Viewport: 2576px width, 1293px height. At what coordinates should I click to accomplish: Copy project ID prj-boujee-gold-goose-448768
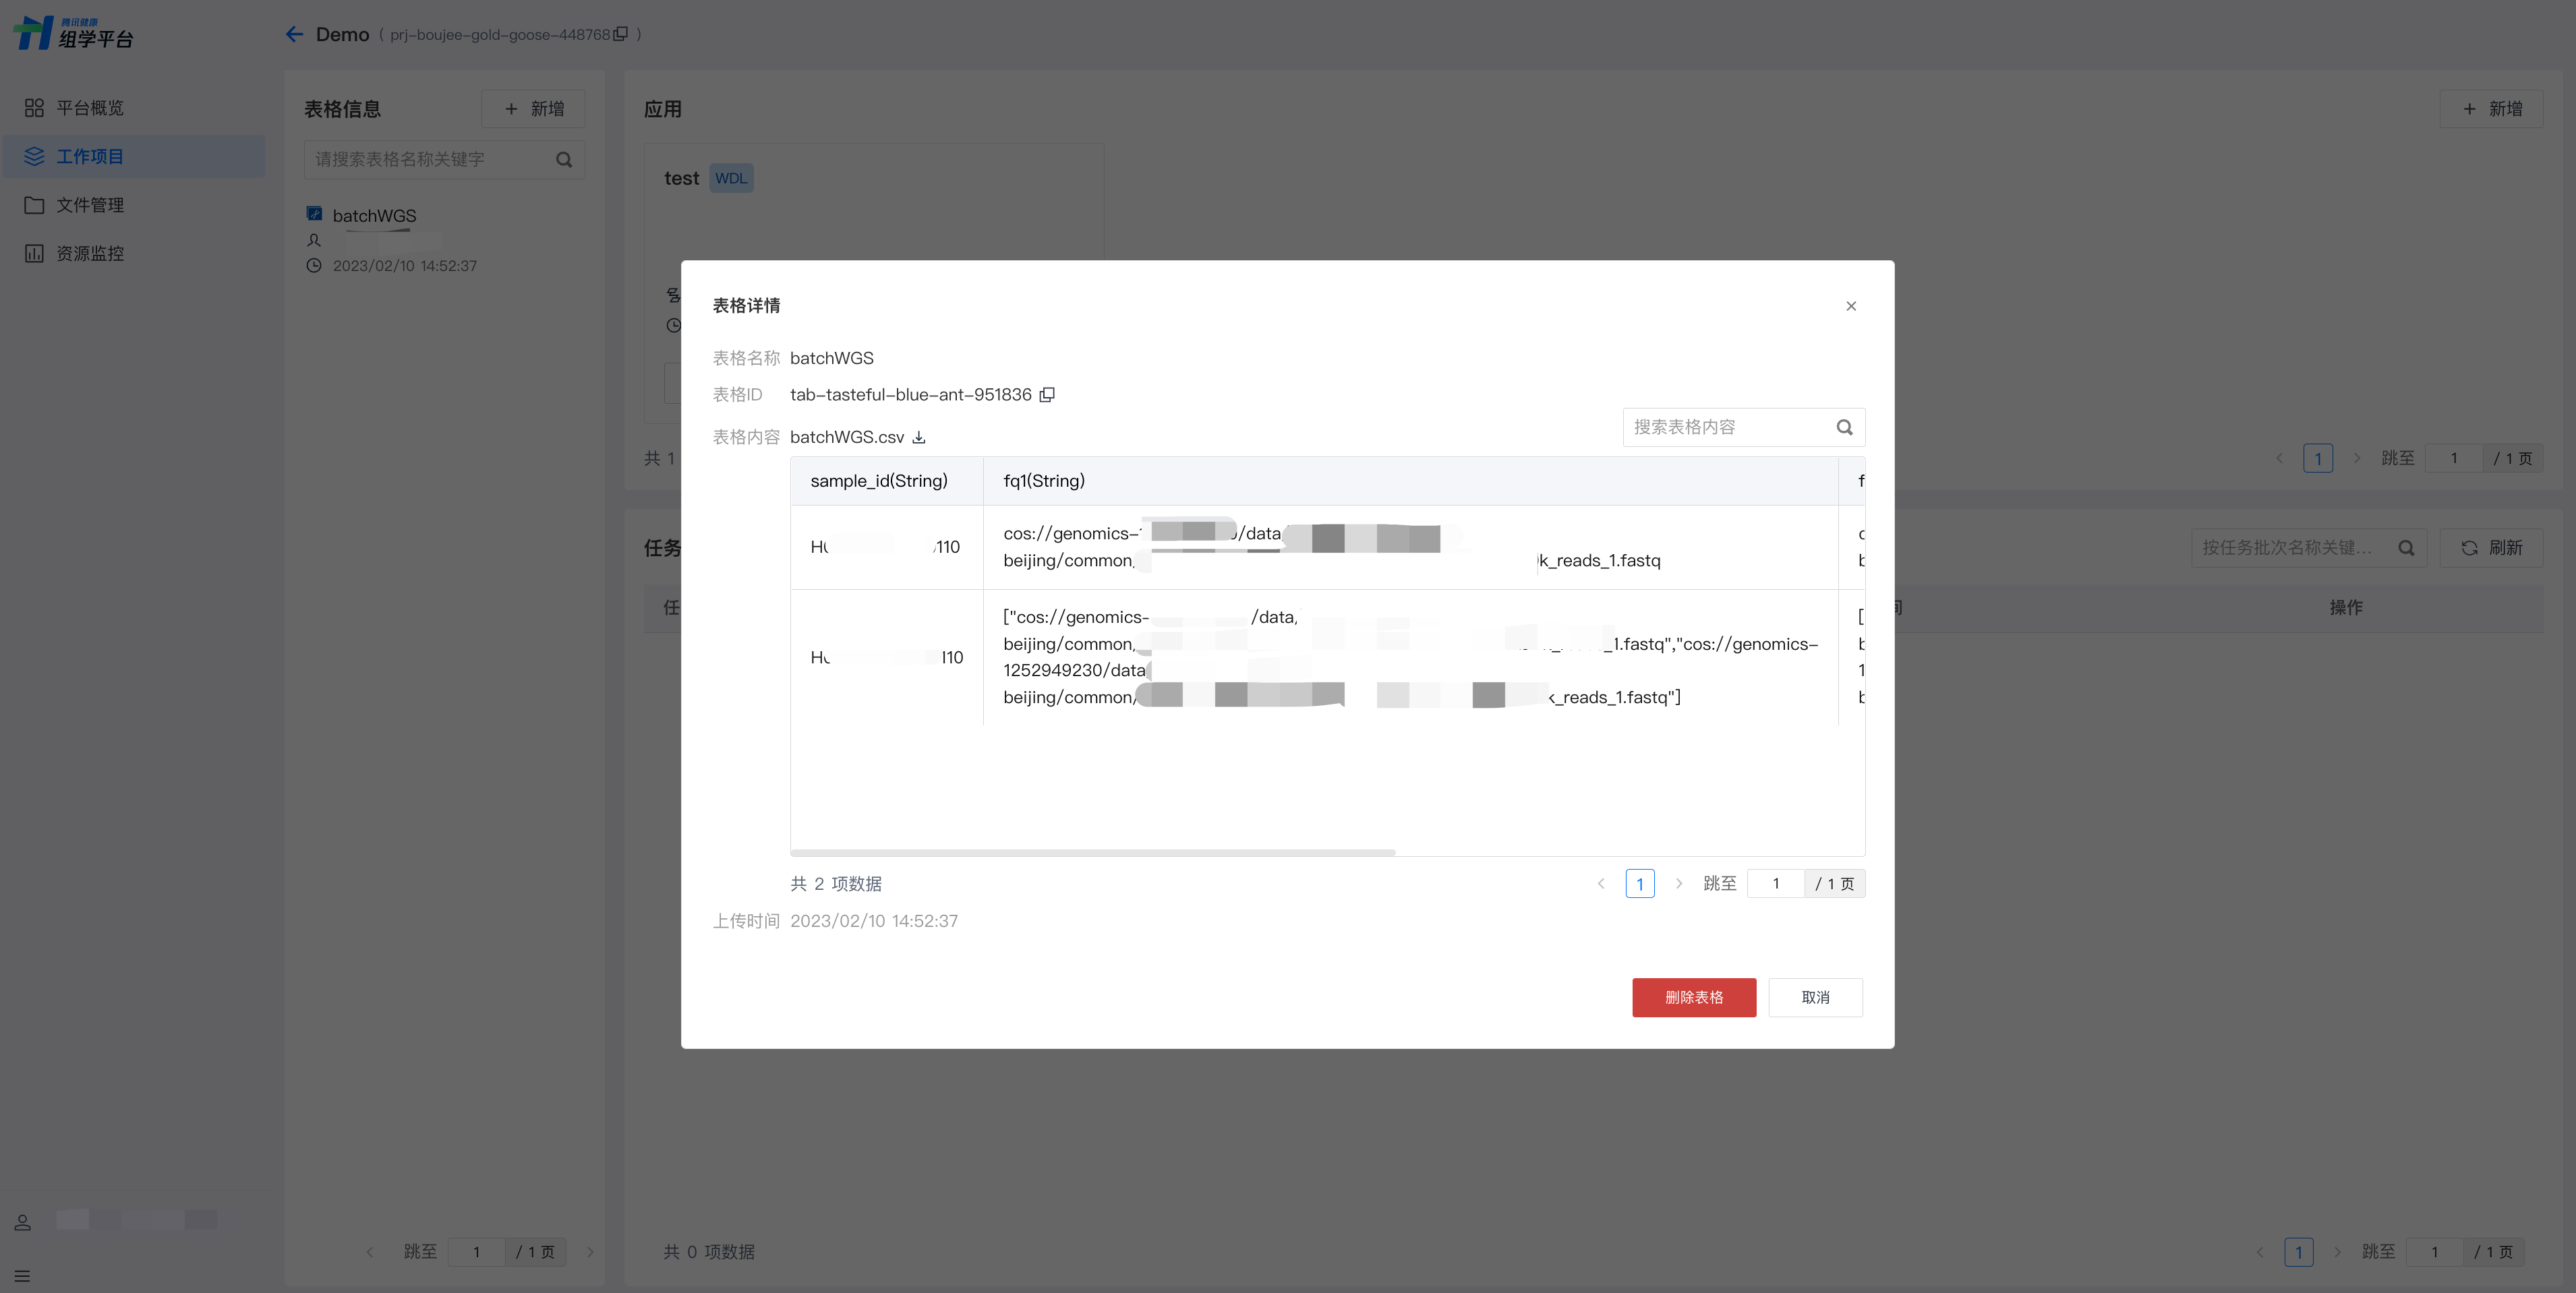click(x=621, y=34)
